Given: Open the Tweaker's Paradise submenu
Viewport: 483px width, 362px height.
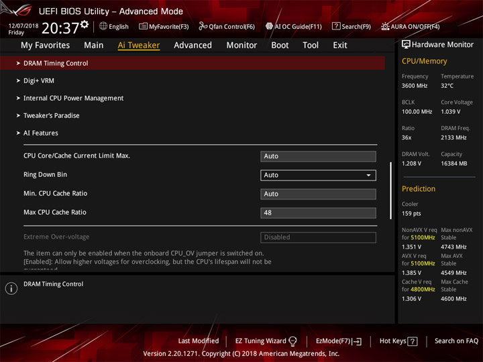Looking at the screenshot, I should pyautogui.click(x=51, y=115).
